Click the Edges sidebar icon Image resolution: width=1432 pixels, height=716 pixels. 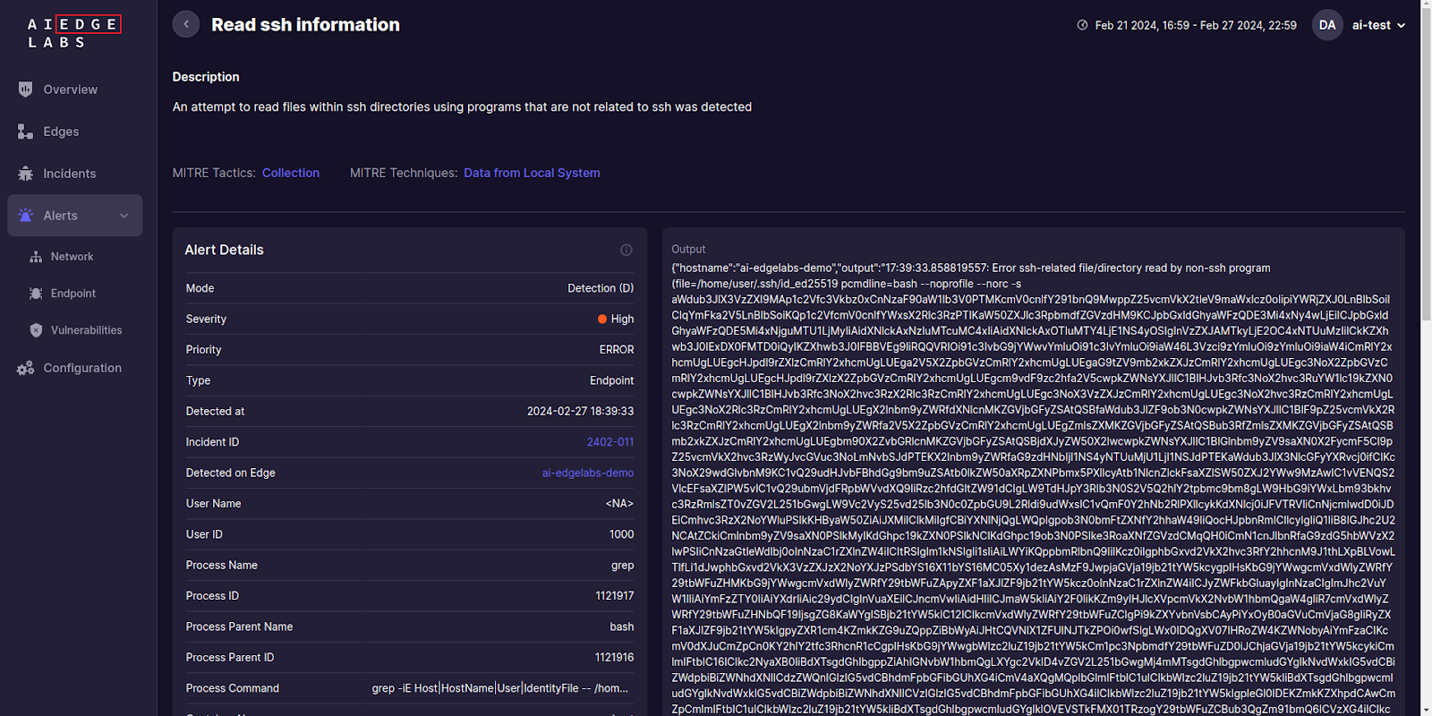(x=25, y=132)
